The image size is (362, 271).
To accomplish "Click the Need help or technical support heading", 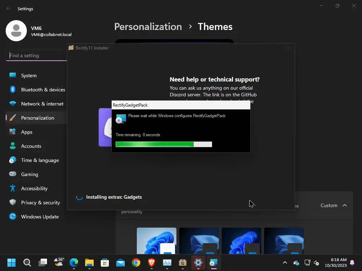I will 215,79.
